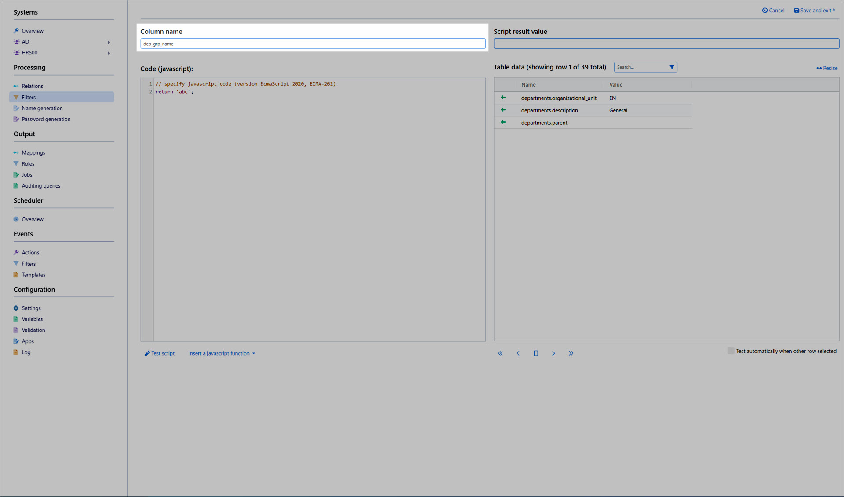Screen dimensions: 844x497
Task: Expand the AD system submenu
Action: 109,42
